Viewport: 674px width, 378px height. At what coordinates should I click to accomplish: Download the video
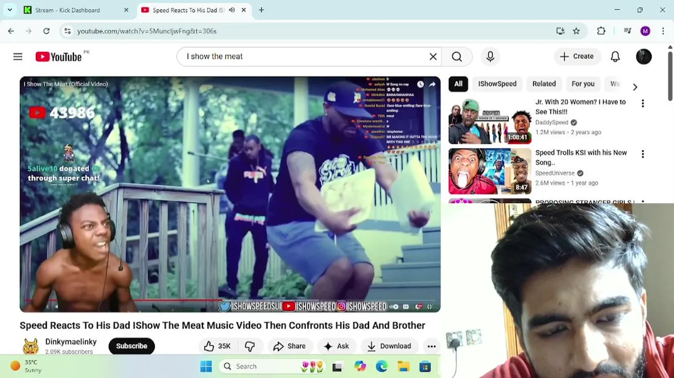[389, 346]
